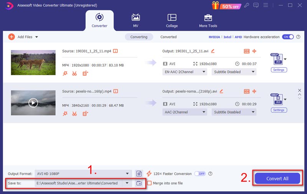Check Merge into one file
The width and height of the screenshot is (307, 194).
[149, 183]
